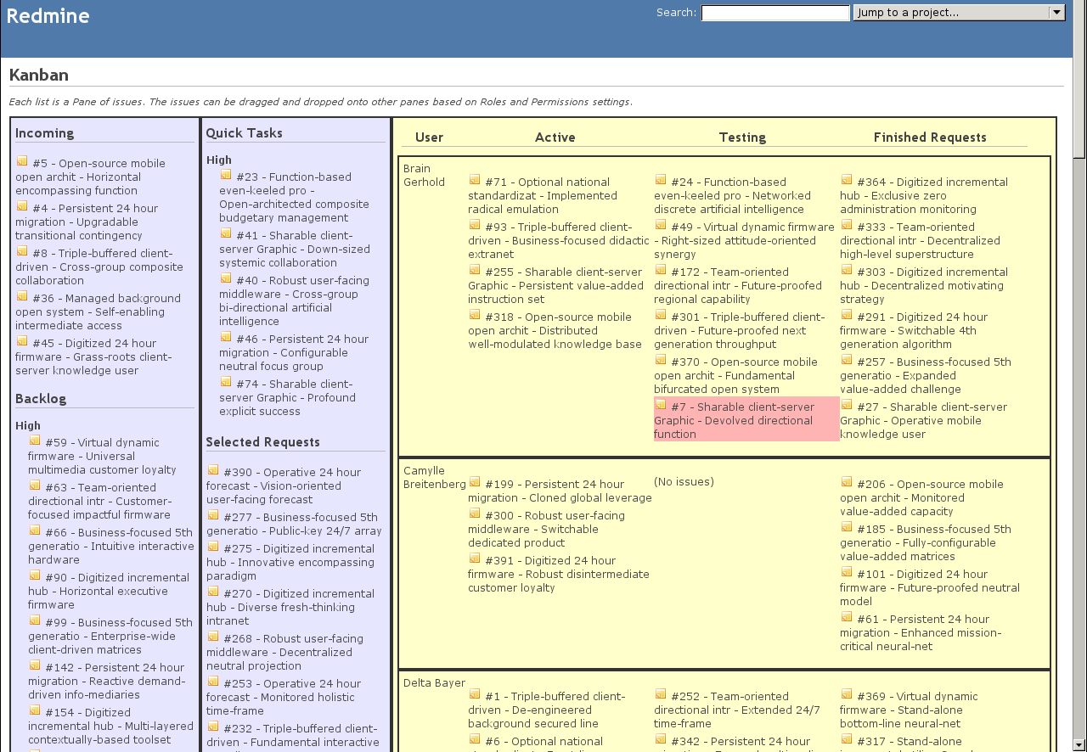
Task: Open issue #46 Persistent 24 hour migration
Action: (294, 353)
